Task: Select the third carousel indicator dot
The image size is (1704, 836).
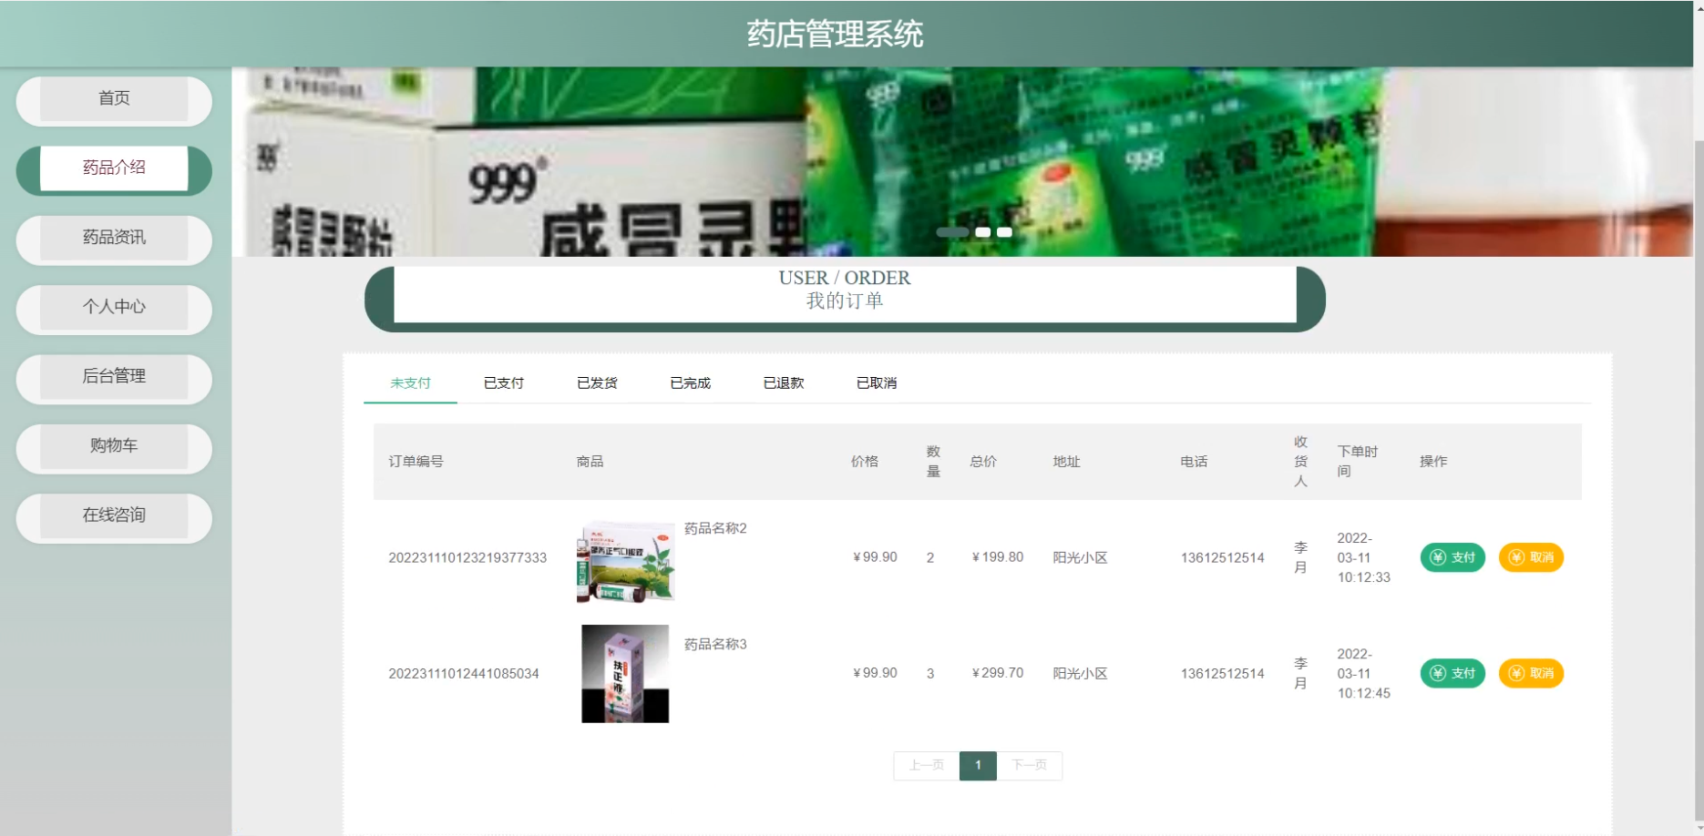Action: (x=1004, y=232)
